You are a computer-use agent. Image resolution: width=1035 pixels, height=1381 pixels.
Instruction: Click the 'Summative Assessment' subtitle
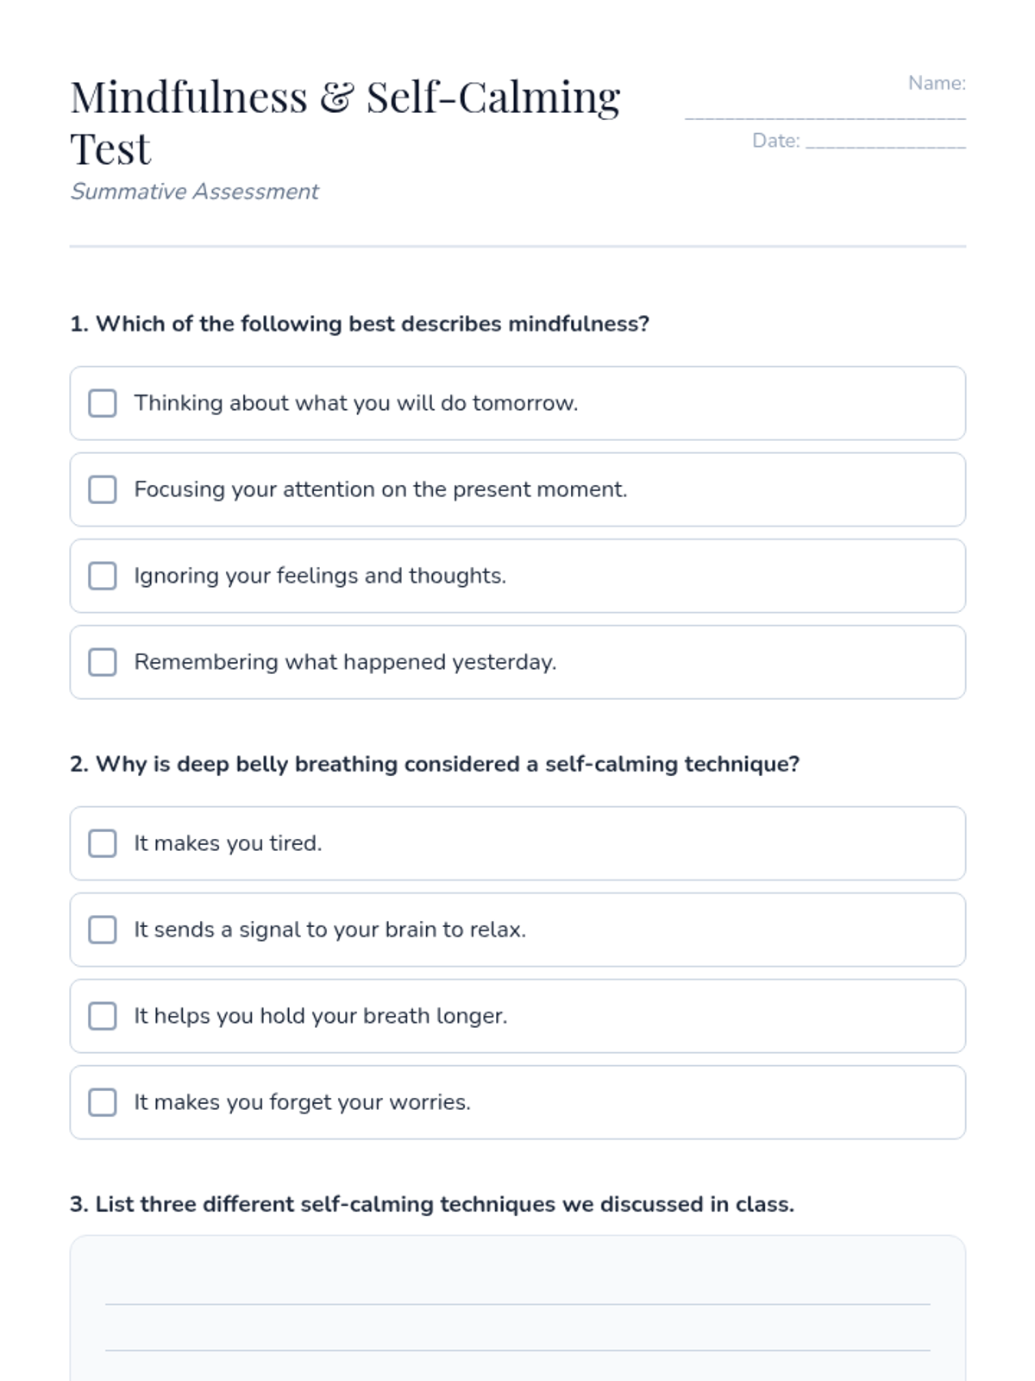coord(195,192)
